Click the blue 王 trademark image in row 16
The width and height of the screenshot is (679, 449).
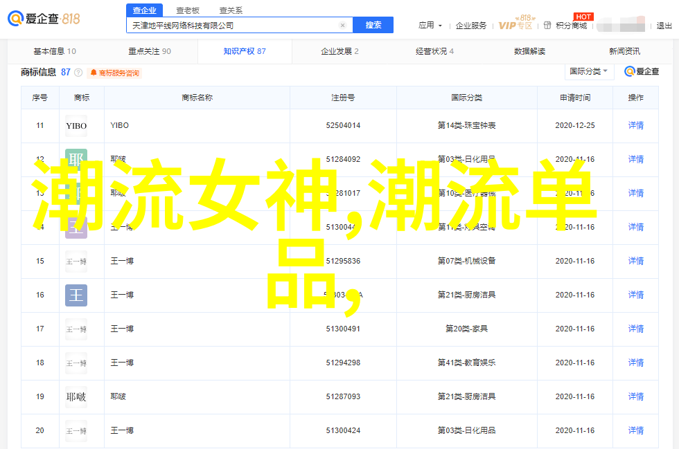coord(76,295)
